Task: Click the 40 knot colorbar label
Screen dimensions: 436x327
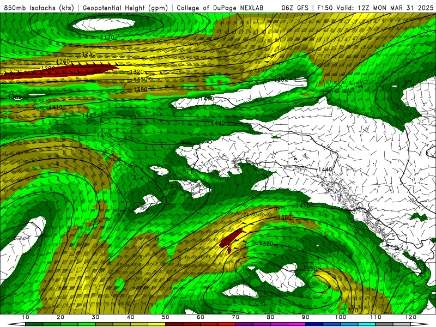Action: click(130, 317)
